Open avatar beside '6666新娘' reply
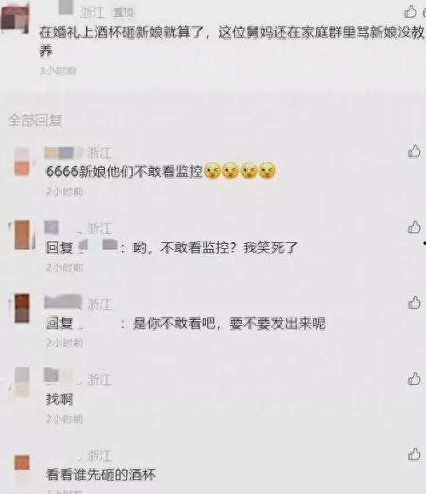Screen dimensions: 426x494 [21, 161]
